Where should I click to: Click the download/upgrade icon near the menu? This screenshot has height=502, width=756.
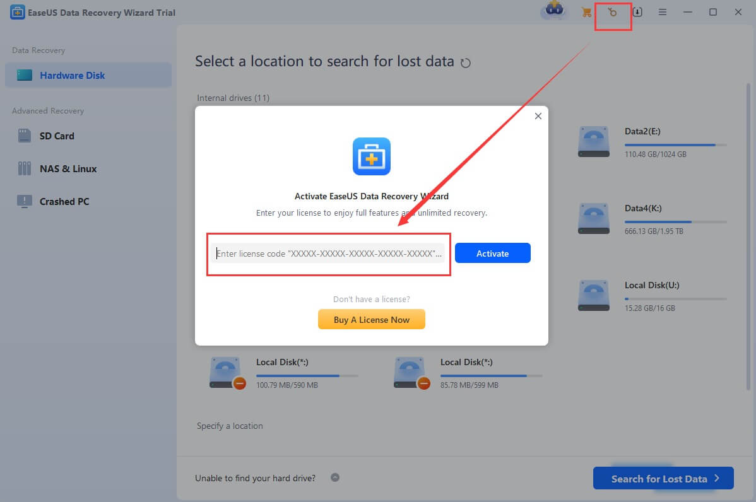637,12
